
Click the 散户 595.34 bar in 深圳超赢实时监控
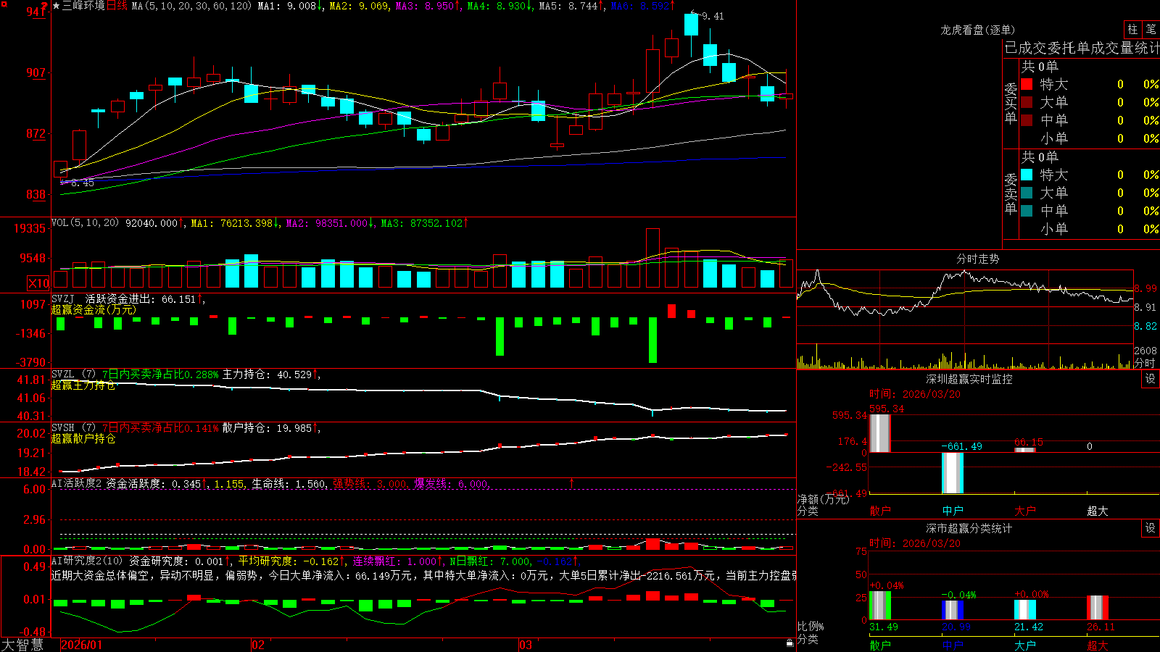pyautogui.click(x=879, y=433)
